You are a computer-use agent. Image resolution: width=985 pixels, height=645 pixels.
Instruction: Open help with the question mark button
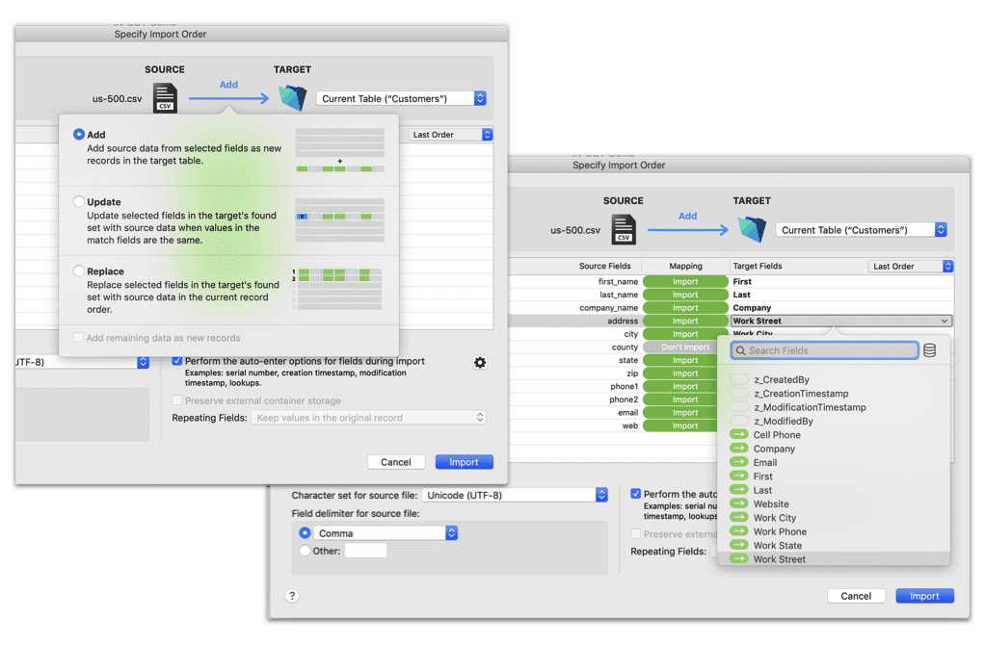[292, 596]
